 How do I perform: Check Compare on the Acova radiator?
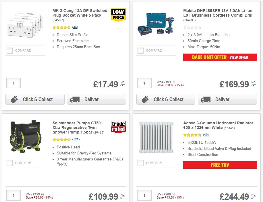pyautogui.click(x=140, y=163)
